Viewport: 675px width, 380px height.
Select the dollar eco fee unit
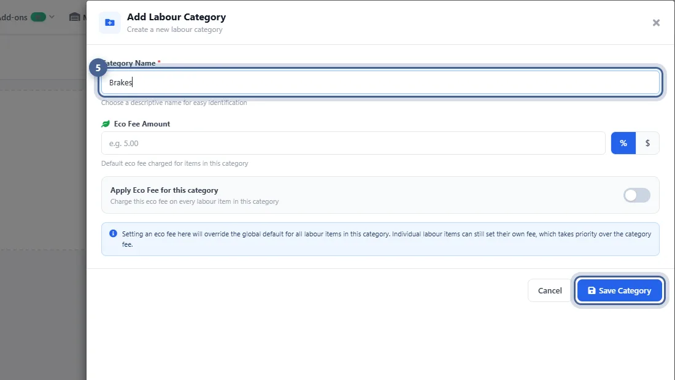[647, 143]
